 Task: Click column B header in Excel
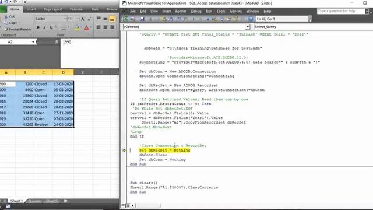[24, 72]
